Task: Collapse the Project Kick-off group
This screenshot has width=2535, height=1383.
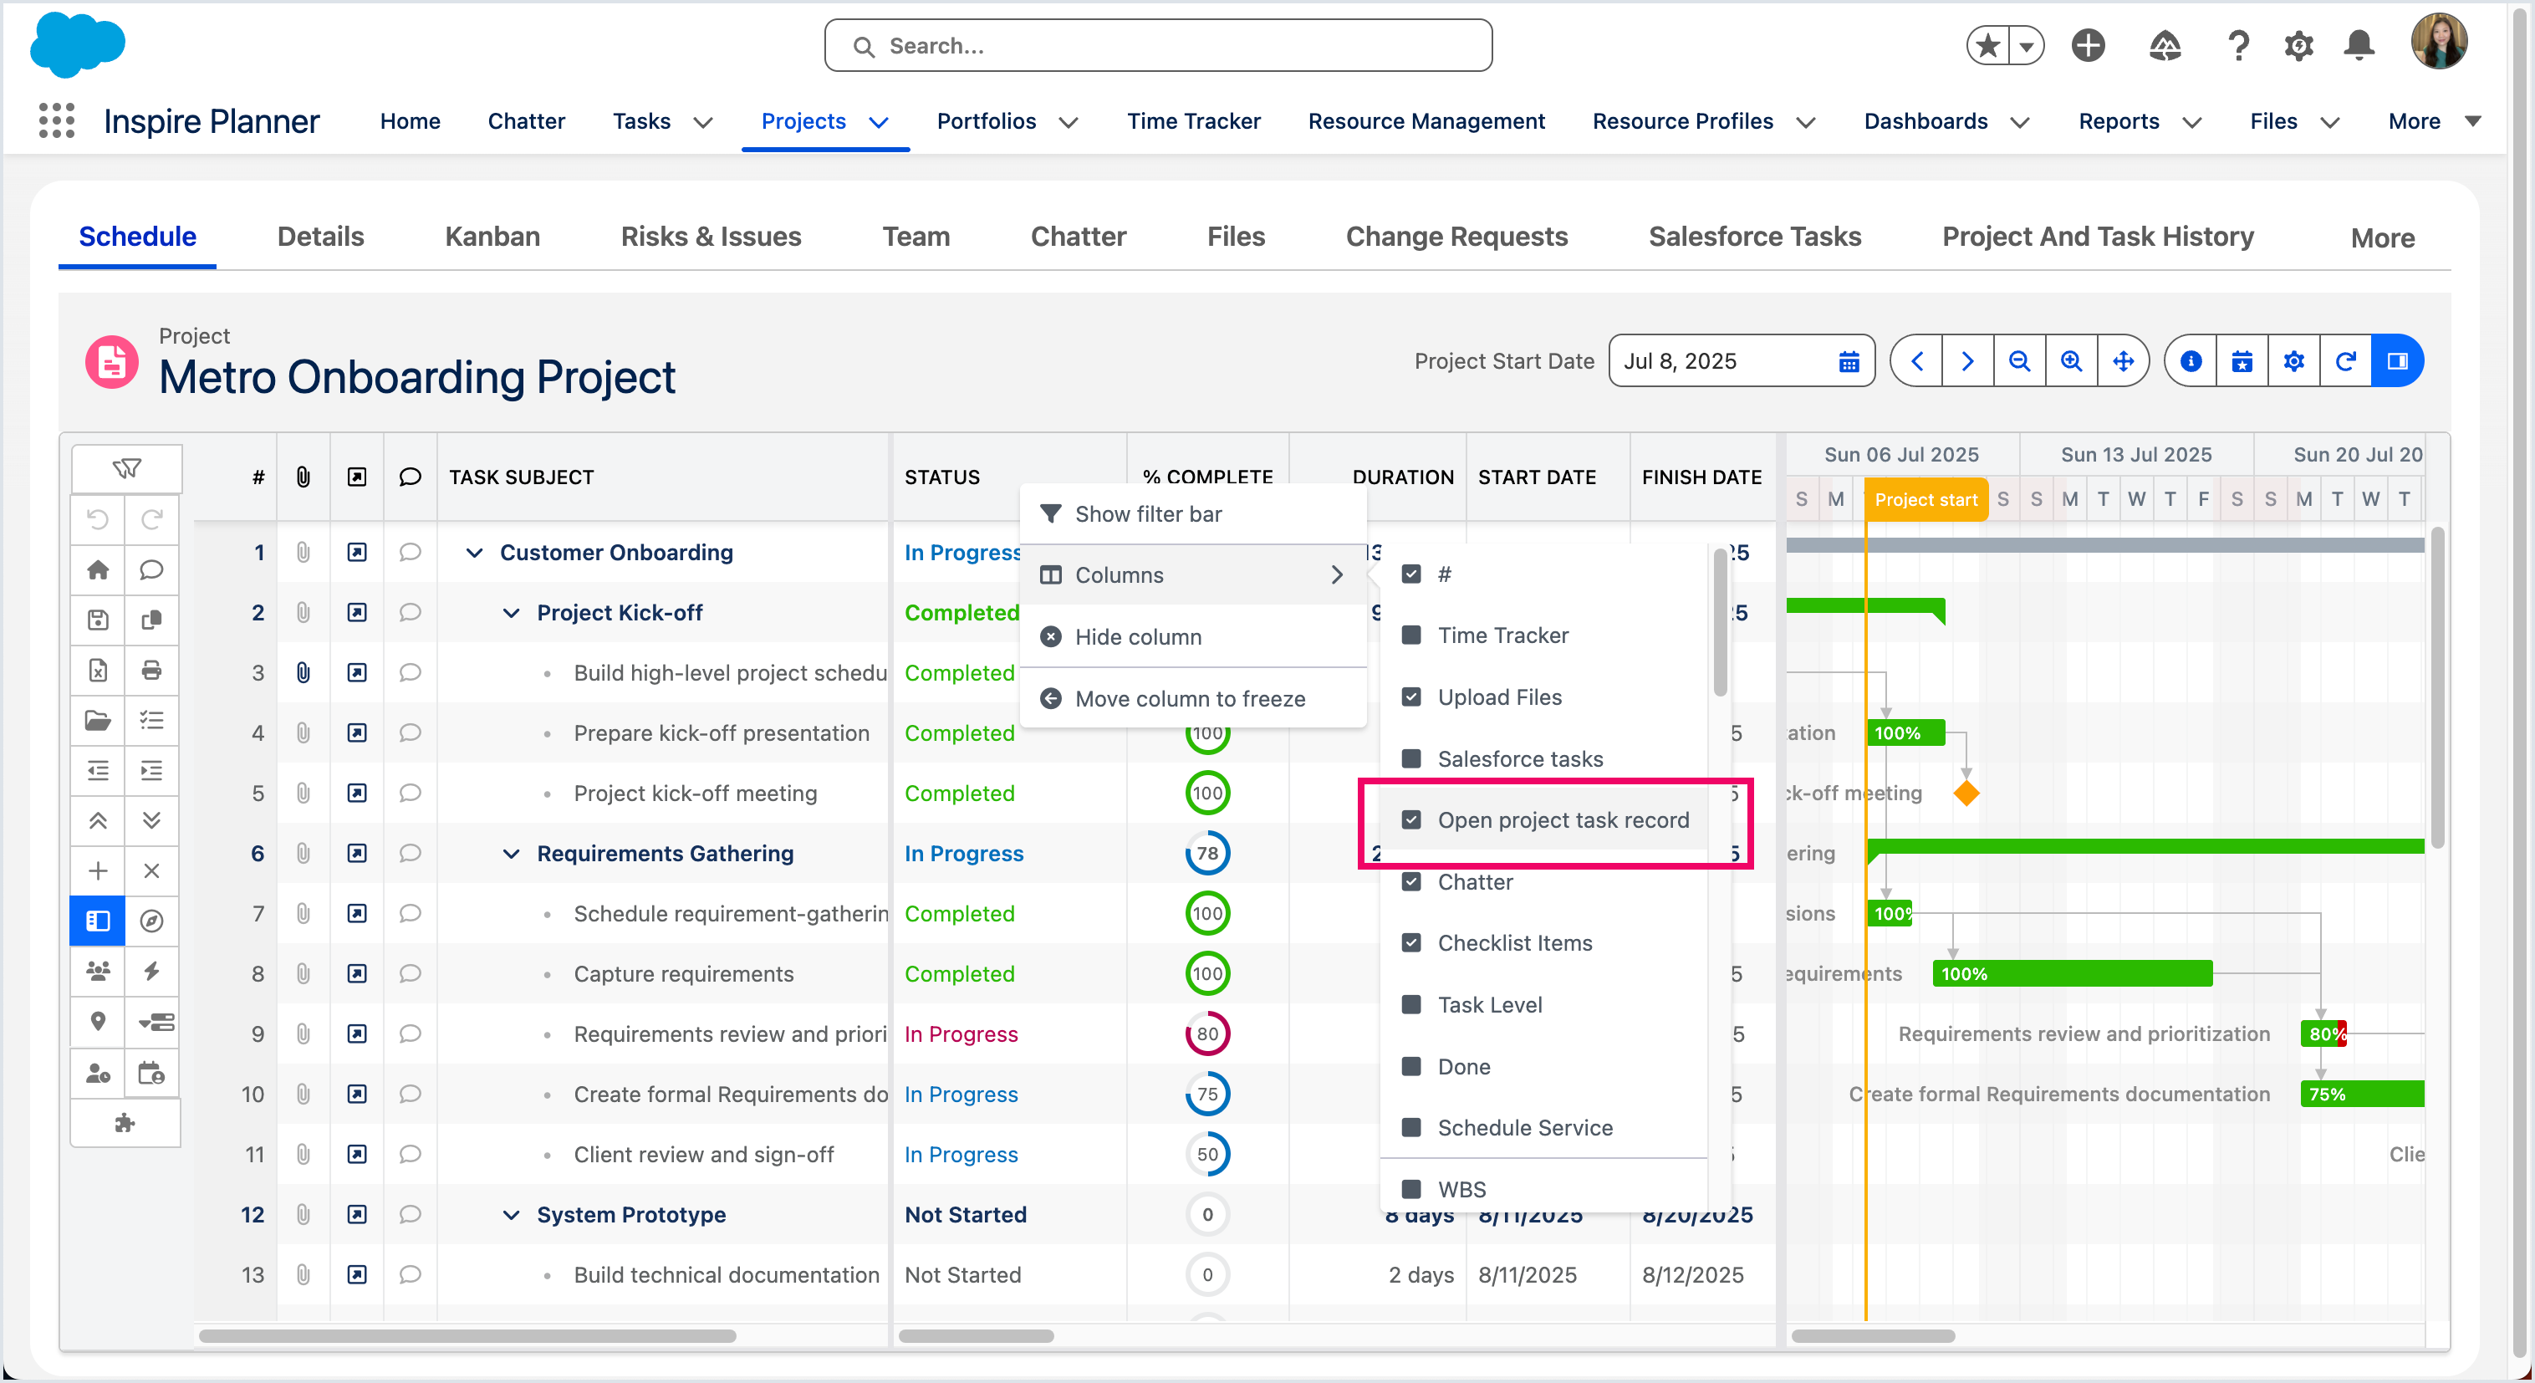Action: (x=512, y=612)
